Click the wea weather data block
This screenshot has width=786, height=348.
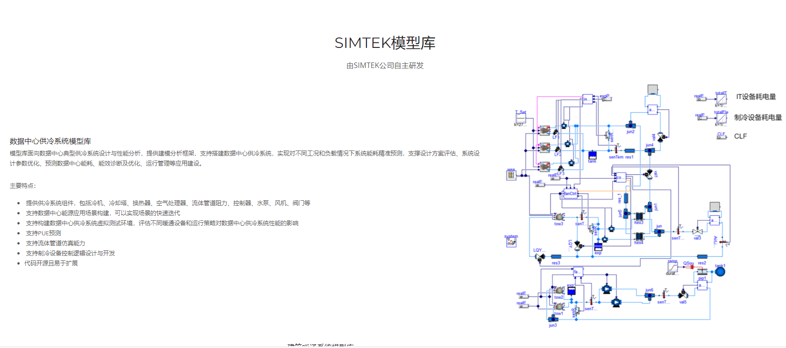[511, 175]
